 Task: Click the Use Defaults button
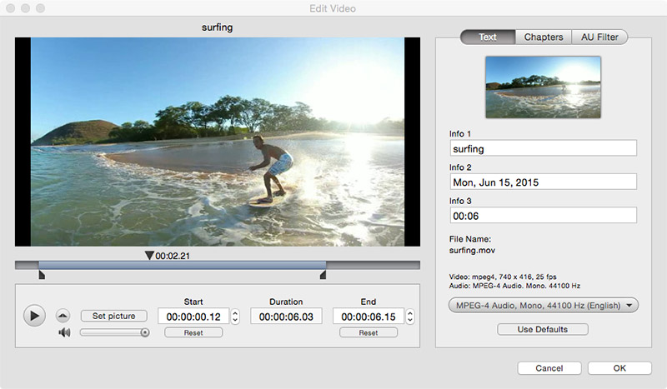coord(542,329)
